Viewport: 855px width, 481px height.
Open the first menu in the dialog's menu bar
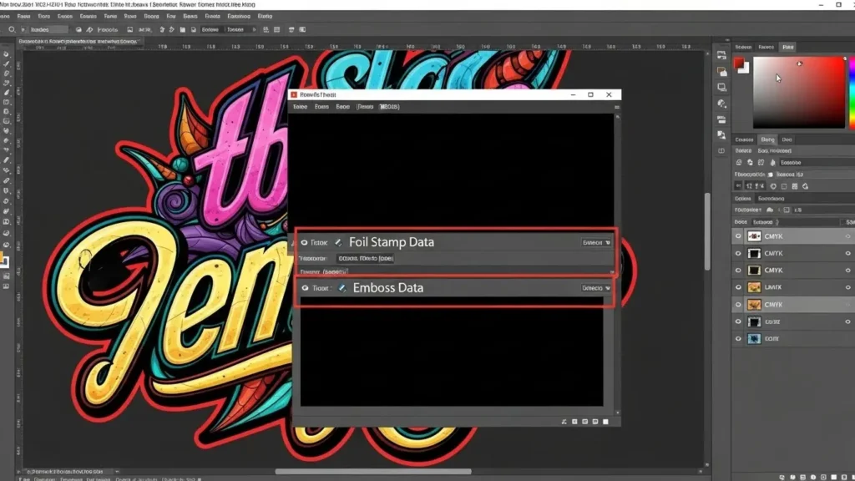click(299, 108)
